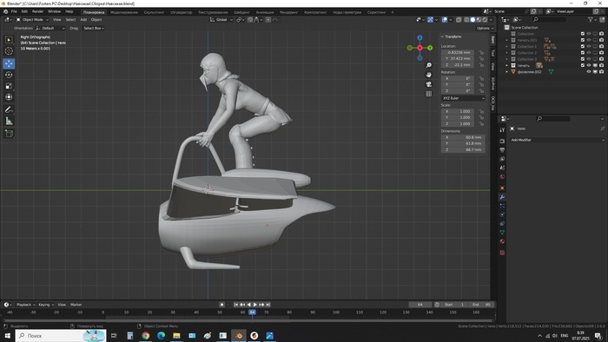
Task: Click Marker in the timeline header
Action: (x=76, y=305)
